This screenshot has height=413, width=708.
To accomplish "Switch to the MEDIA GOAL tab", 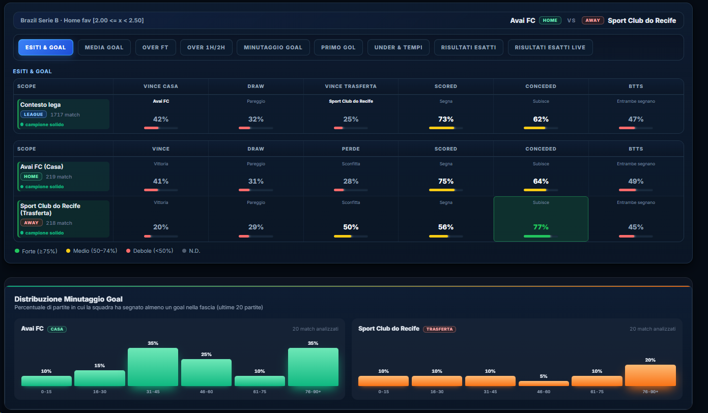I will tap(104, 47).
